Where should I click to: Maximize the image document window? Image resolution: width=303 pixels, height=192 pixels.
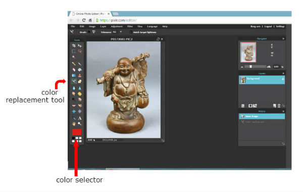[158, 39]
